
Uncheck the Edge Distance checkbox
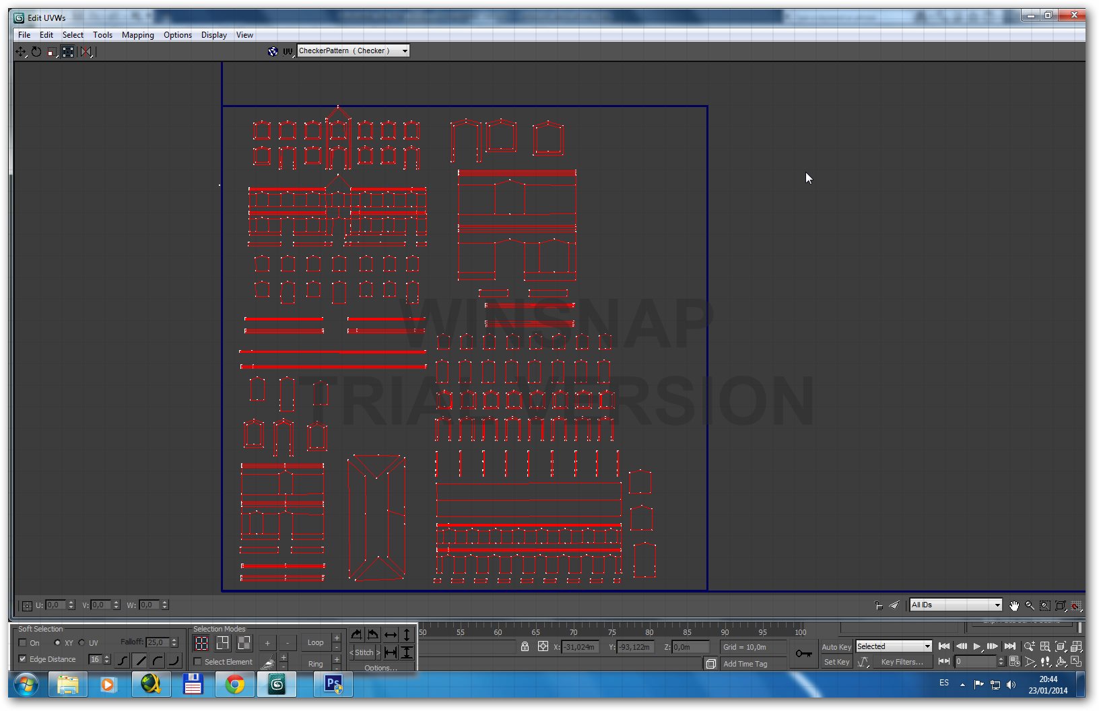pos(23,659)
